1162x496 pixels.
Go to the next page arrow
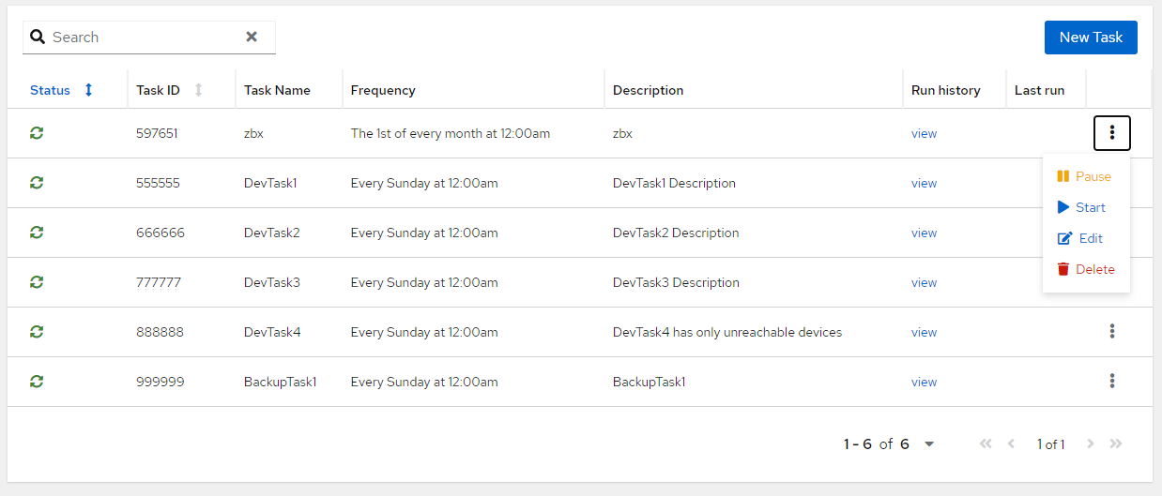[x=1090, y=443]
